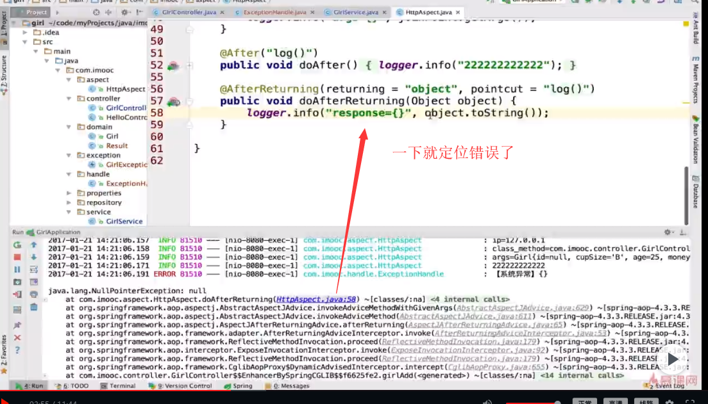Switch to GirlService.java tab
The height and width of the screenshot is (404, 708).
(356, 12)
